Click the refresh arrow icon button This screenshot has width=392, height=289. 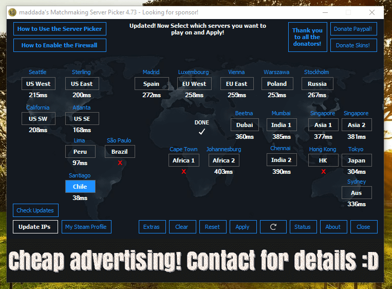pos(273,227)
